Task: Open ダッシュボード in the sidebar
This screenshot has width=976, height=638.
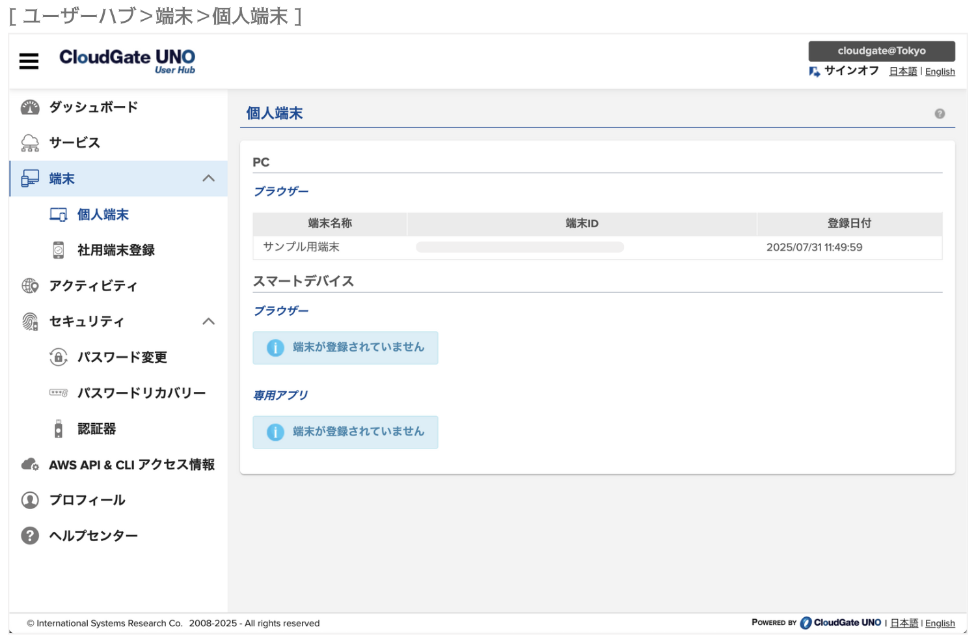Action: 94,107
